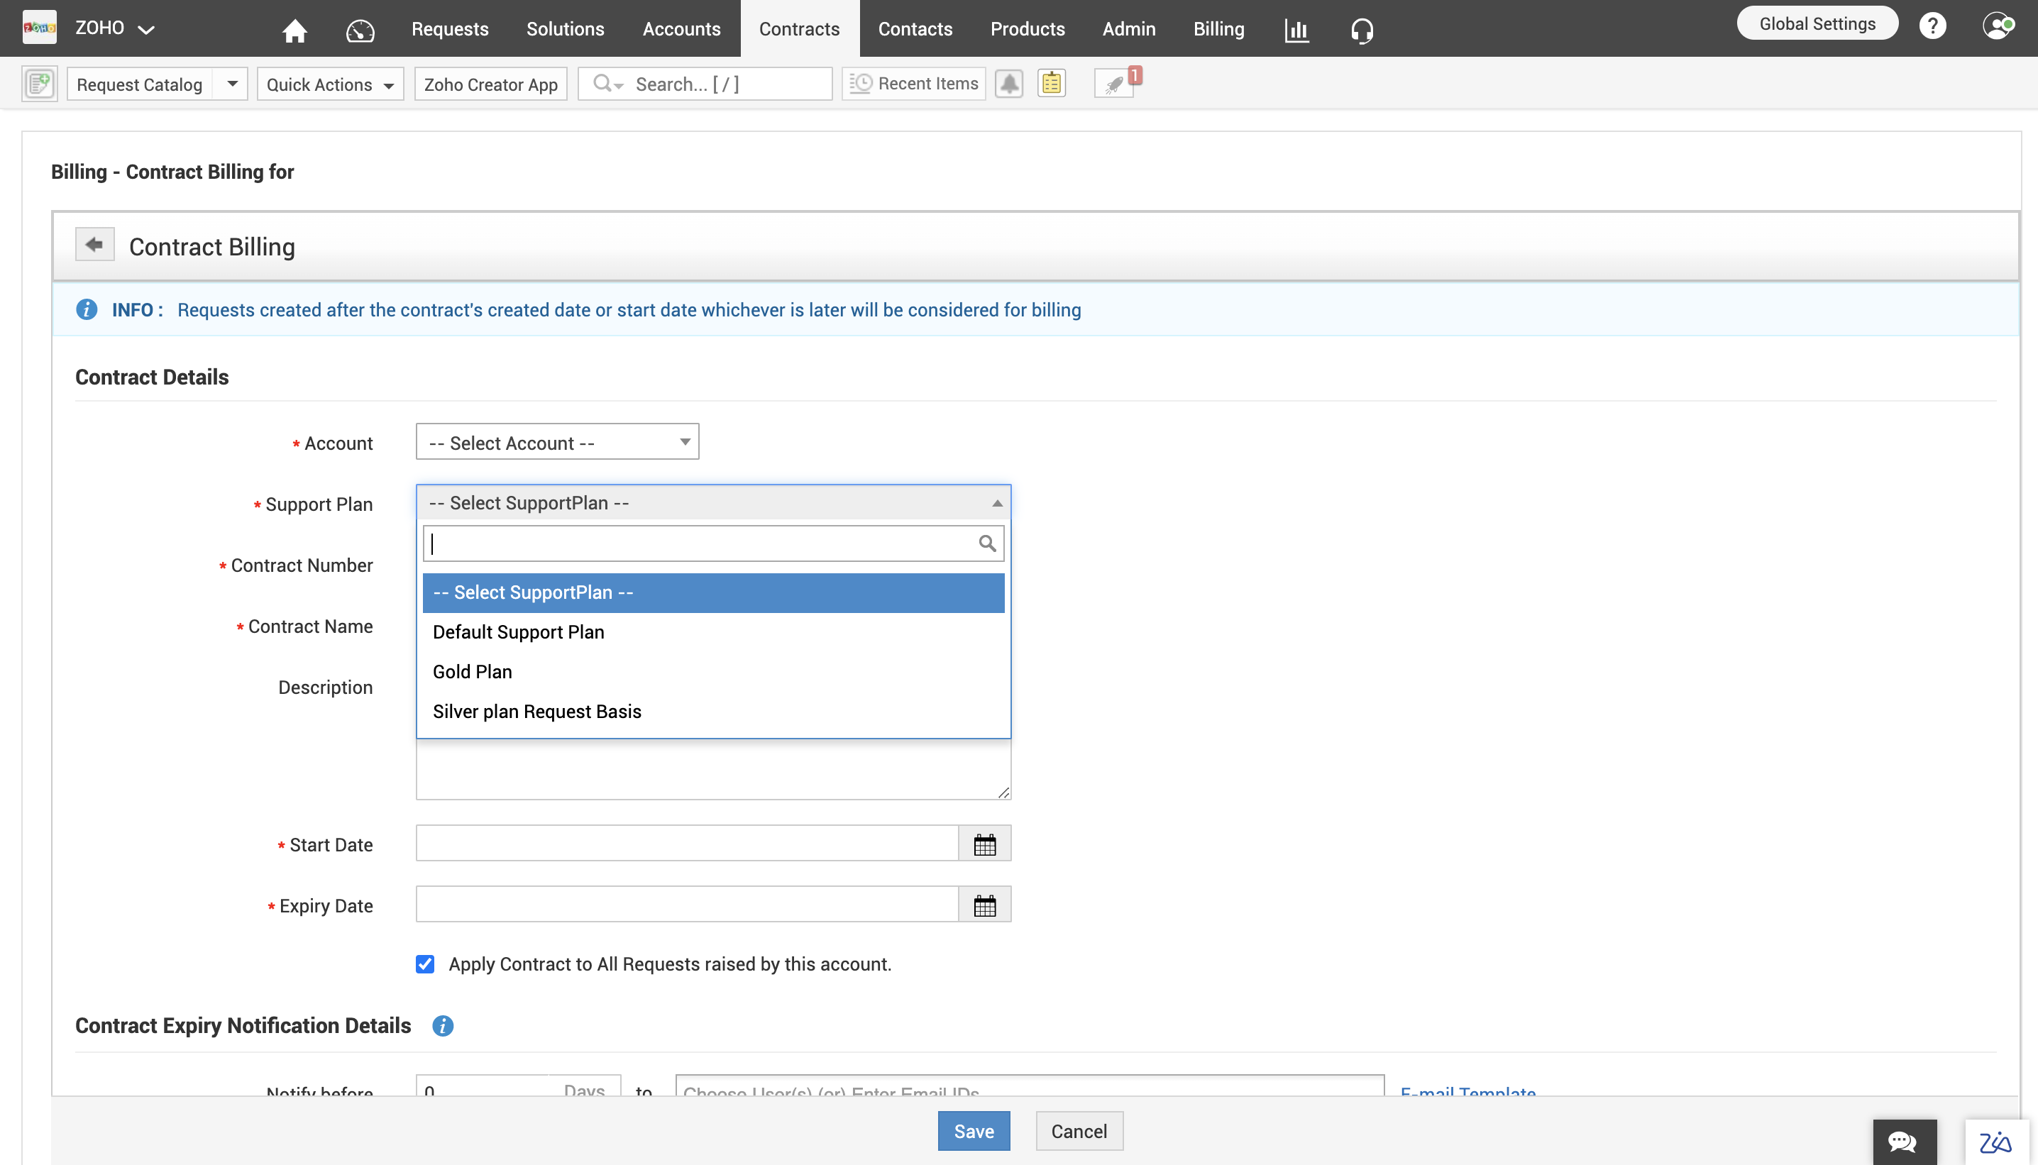This screenshot has width=2038, height=1165.
Task: Open the Accounts module
Action: (x=679, y=28)
